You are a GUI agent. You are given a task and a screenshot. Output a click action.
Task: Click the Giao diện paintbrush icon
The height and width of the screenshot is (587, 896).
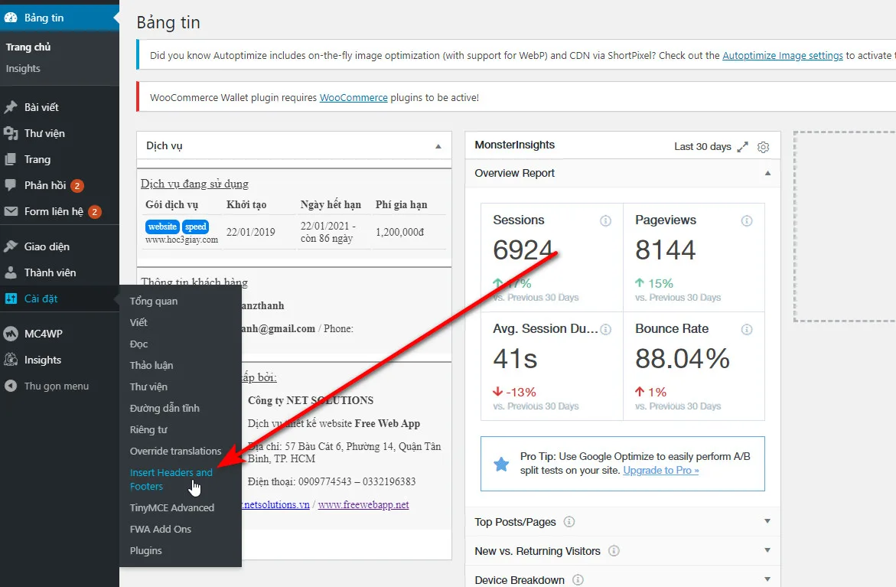point(11,246)
